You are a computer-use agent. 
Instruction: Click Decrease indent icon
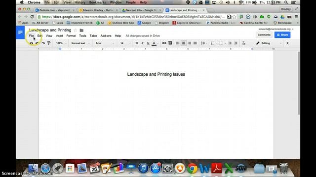point(230,43)
